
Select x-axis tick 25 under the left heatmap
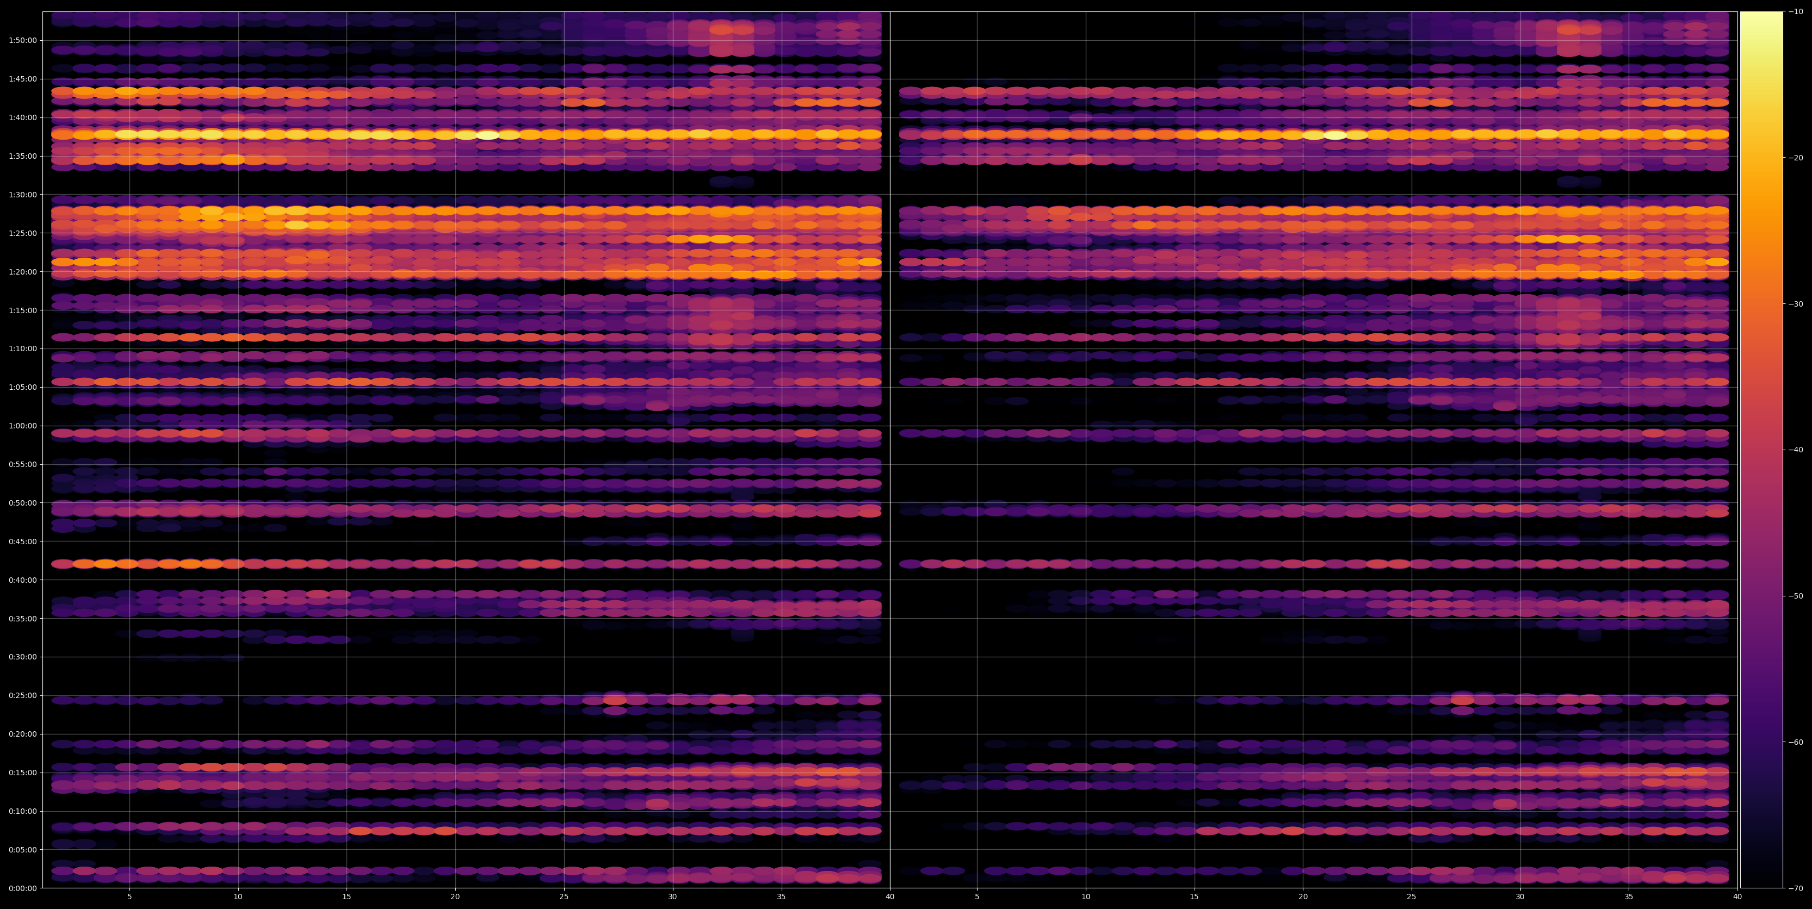564,897
